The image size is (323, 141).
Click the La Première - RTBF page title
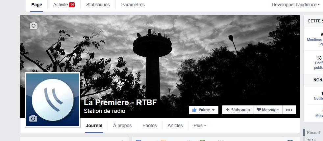click(120, 102)
